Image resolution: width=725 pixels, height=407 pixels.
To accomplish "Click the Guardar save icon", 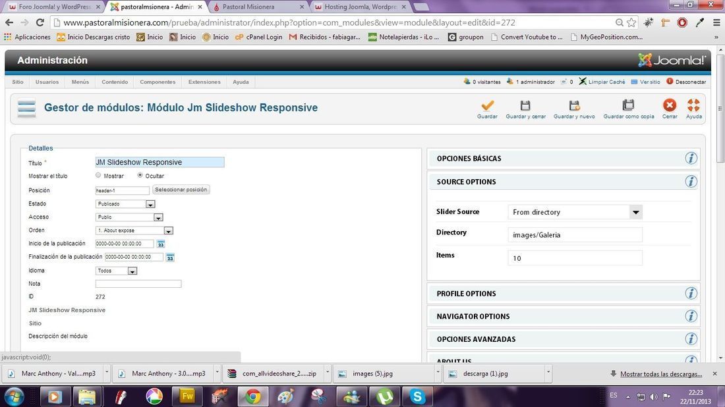I will click(x=487, y=105).
